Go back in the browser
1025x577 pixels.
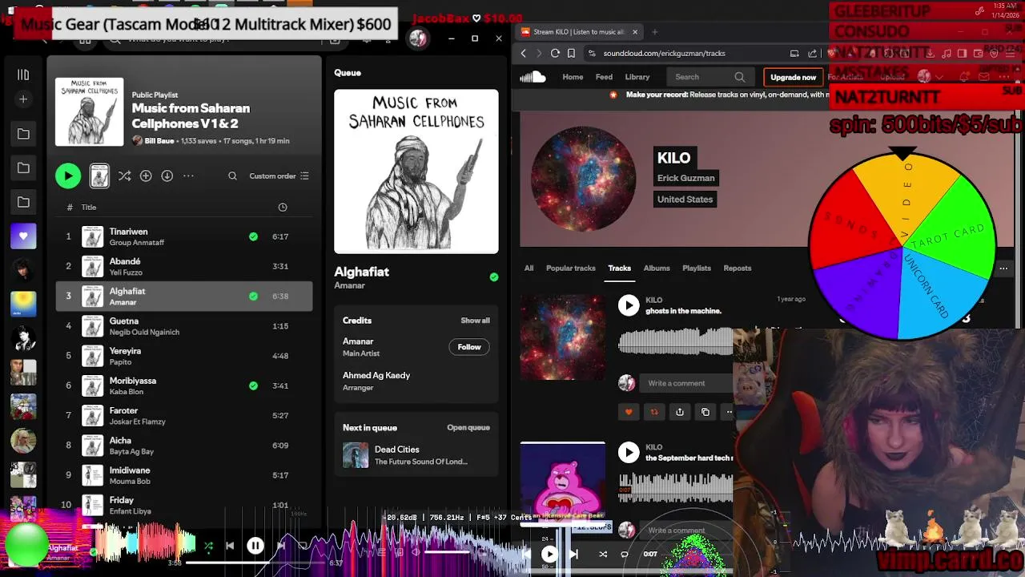[x=524, y=54]
